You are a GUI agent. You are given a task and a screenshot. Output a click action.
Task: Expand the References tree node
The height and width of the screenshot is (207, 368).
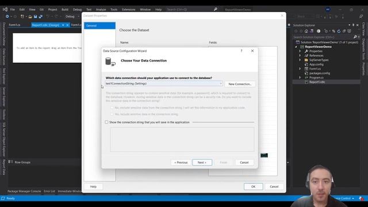pyautogui.click(x=300, y=56)
